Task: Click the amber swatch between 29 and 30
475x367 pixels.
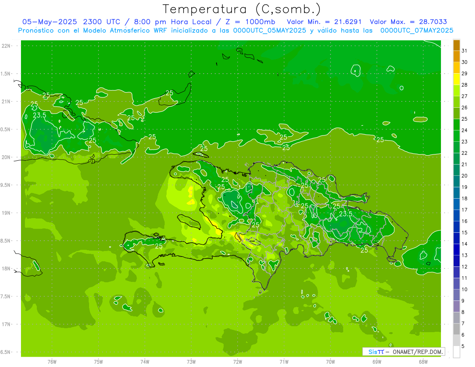Action: 456,68
